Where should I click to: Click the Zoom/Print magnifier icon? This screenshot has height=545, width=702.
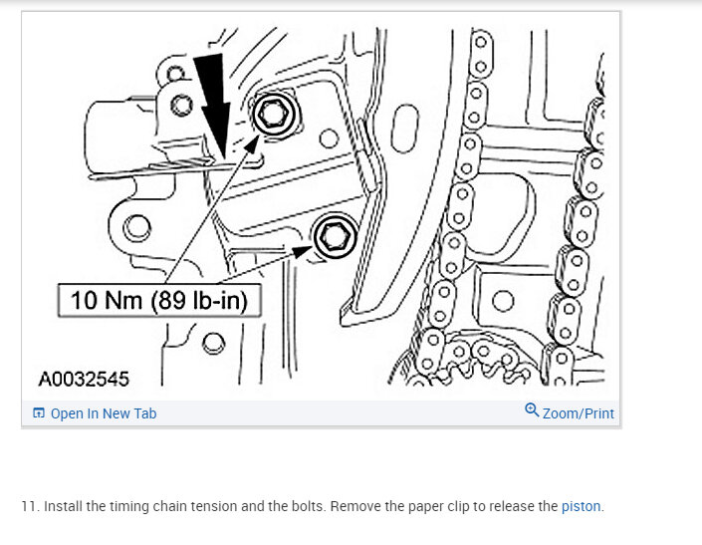pyautogui.click(x=532, y=409)
